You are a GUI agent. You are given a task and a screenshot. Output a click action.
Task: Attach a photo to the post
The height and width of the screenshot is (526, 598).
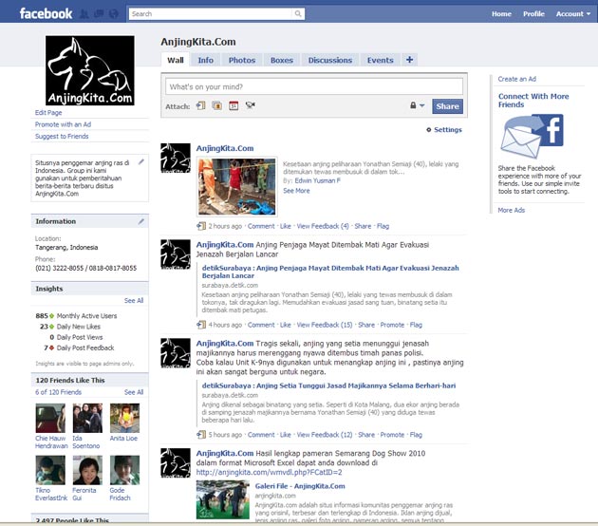coord(216,105)
